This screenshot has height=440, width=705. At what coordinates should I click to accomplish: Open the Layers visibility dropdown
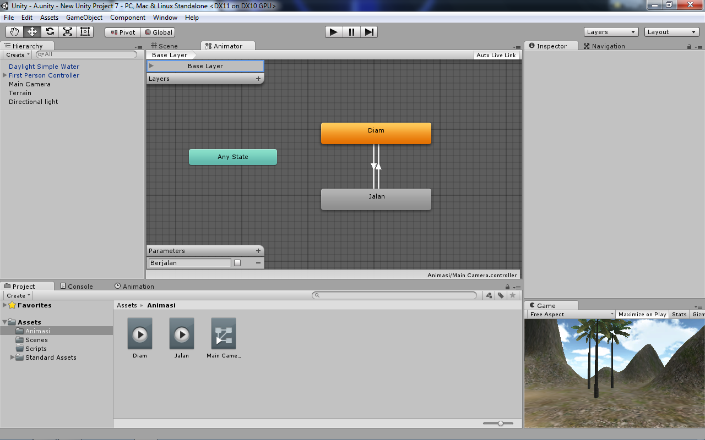pyautogui.click(x=610, y=31)
